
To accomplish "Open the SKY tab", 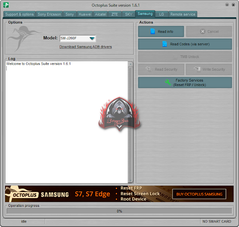I will coord(128,14).
